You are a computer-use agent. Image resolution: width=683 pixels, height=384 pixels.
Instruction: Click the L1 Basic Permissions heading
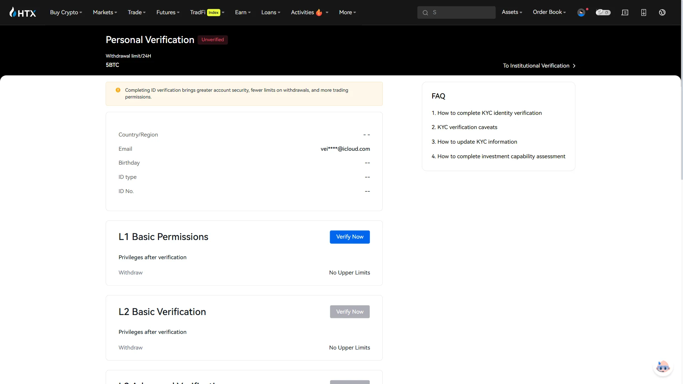(163, 237)
